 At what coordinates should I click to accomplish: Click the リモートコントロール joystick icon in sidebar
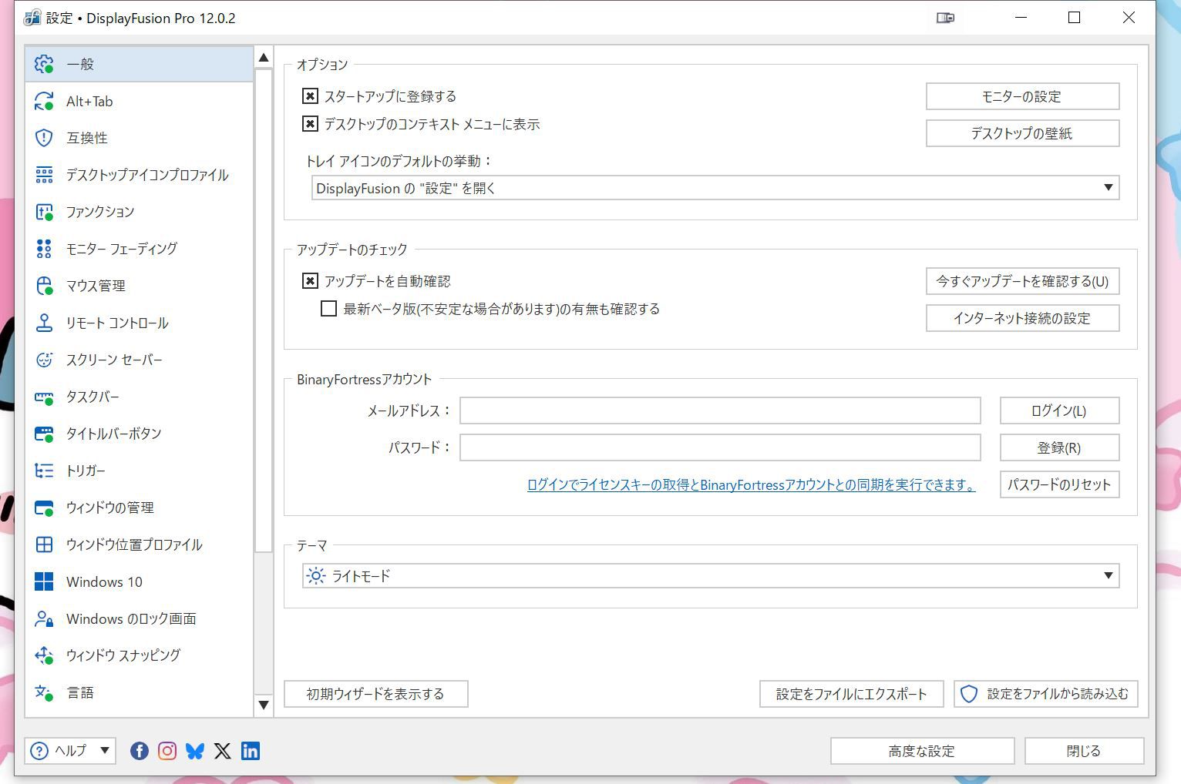tap(45, 323)
